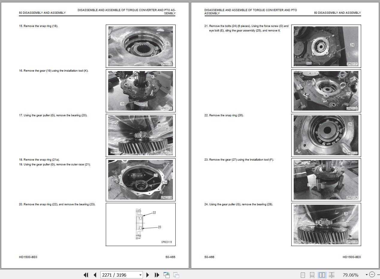Viewport: 380px width, 279px height.
Task: Click the line diagram CPH23119
Action: (141, 224)
